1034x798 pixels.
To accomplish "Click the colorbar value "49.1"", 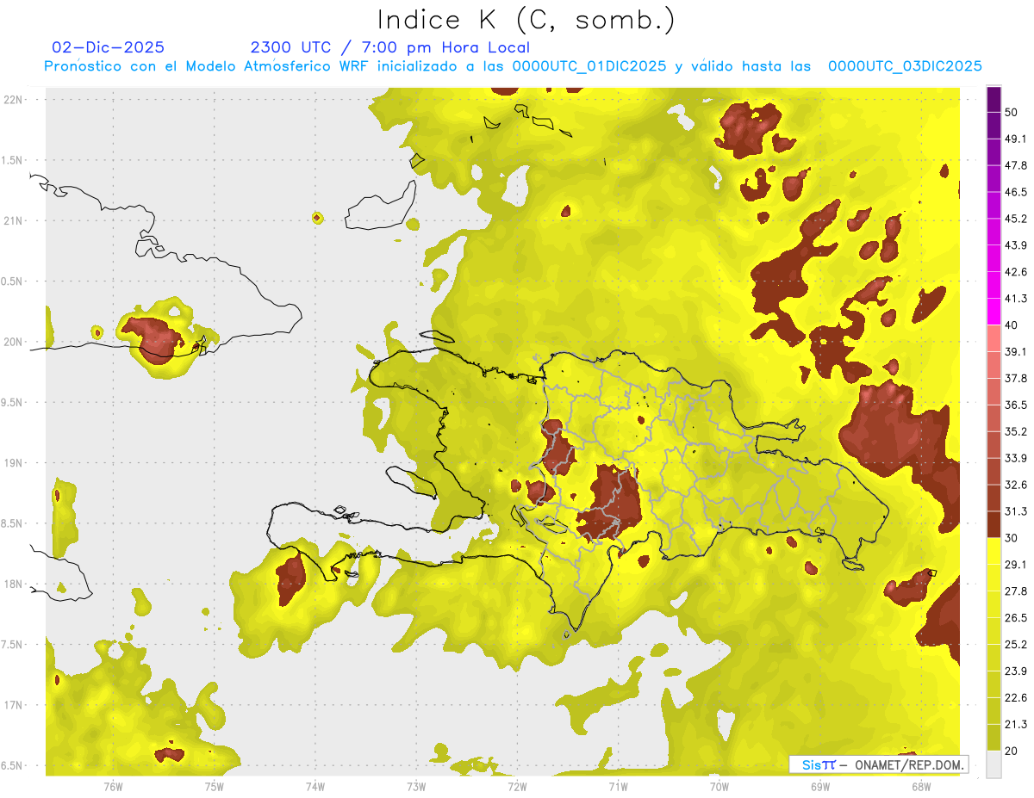I will 1016,139.
